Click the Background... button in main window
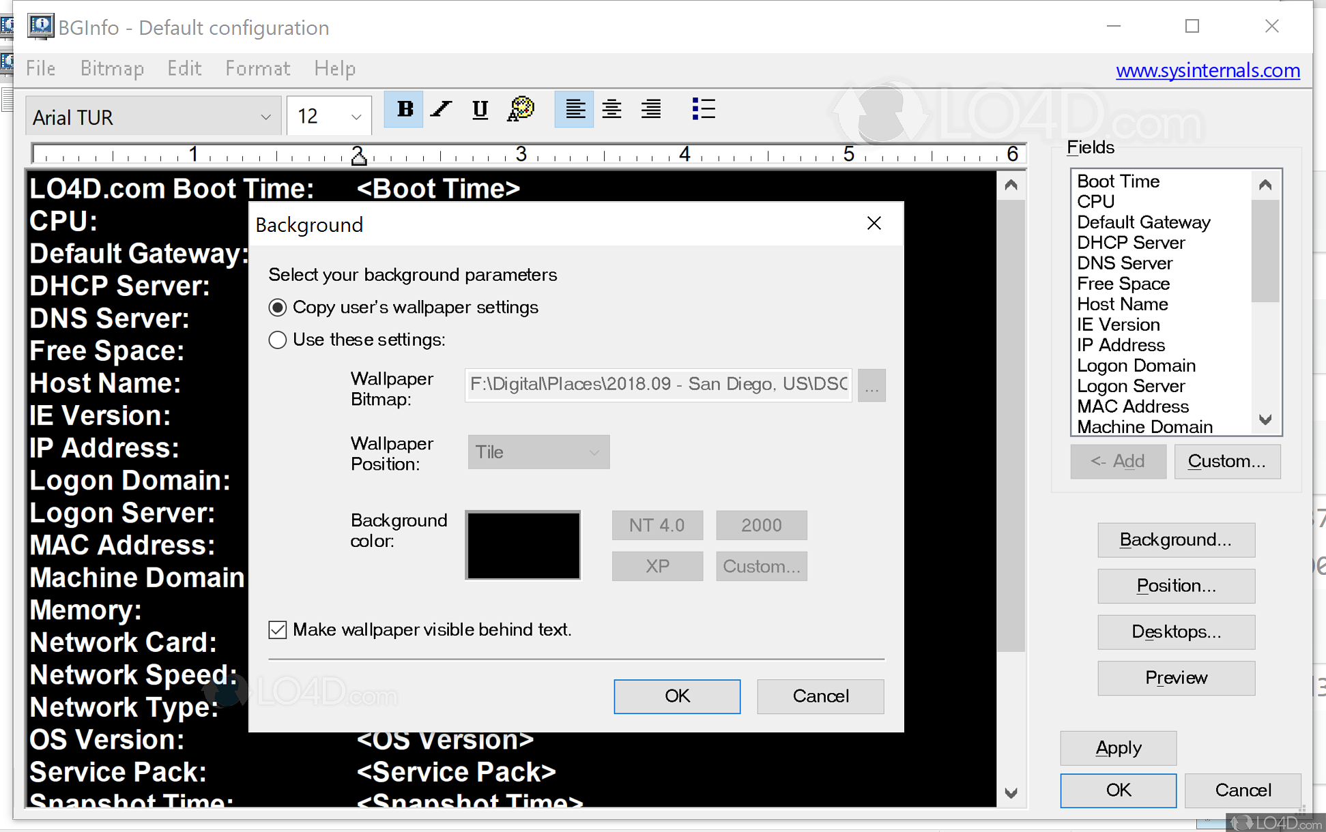This screenshot has height=832, width=1326. point(1176,539)
